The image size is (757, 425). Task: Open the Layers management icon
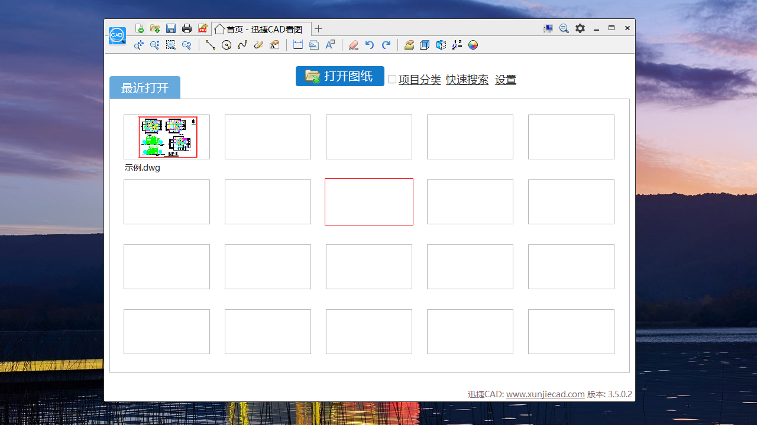[x=409, y=44]
